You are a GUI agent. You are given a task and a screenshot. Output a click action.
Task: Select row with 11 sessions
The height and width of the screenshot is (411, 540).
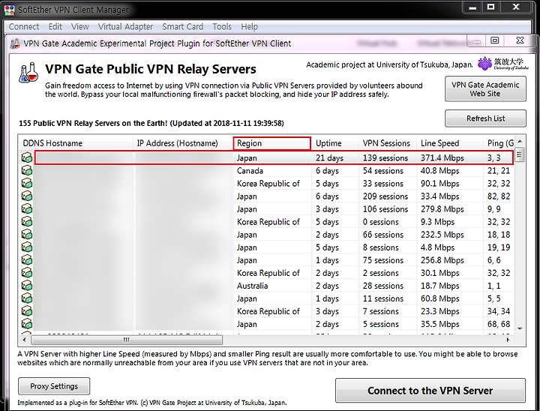coord(267,298)
